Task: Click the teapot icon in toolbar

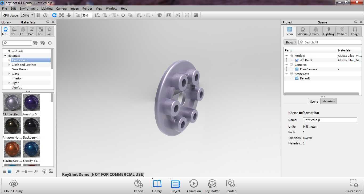Action: 178,15
